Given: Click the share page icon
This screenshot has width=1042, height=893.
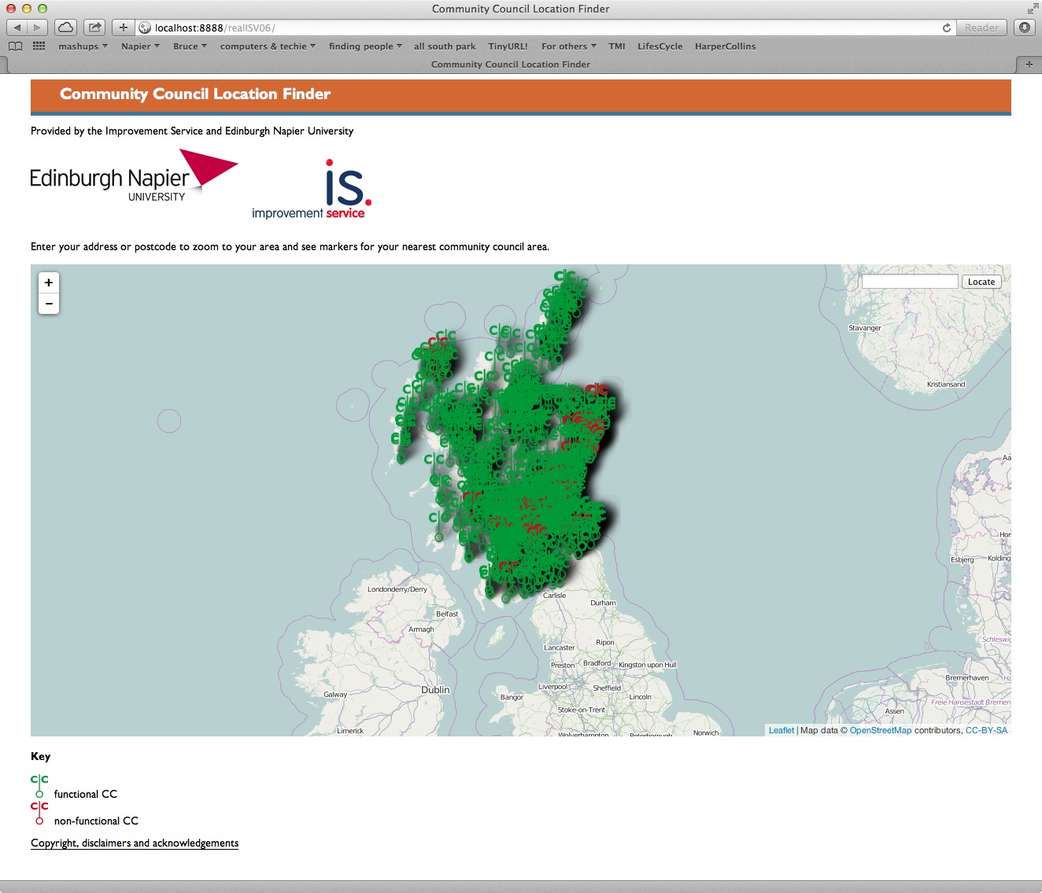Looking at the screenshot, I should (94, 28).
